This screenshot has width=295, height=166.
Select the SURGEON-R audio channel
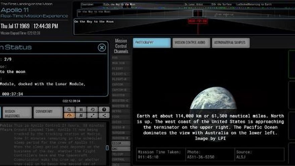pyautogui.click(x=121, y=138)
